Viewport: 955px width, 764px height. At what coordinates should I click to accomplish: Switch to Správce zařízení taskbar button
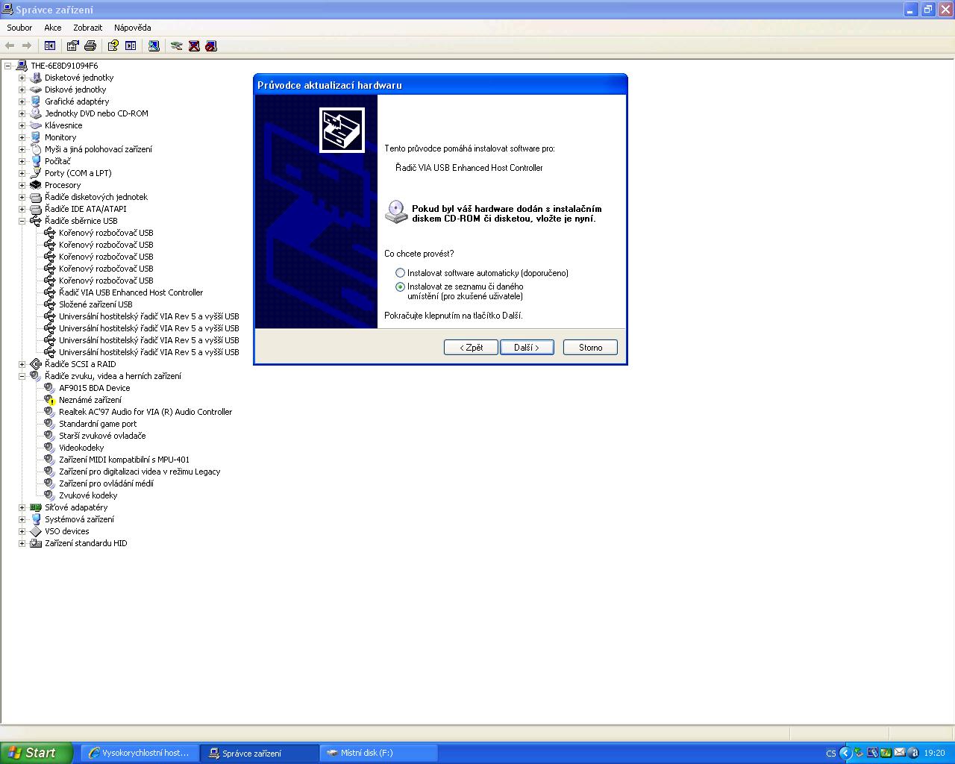coord(259,753)
